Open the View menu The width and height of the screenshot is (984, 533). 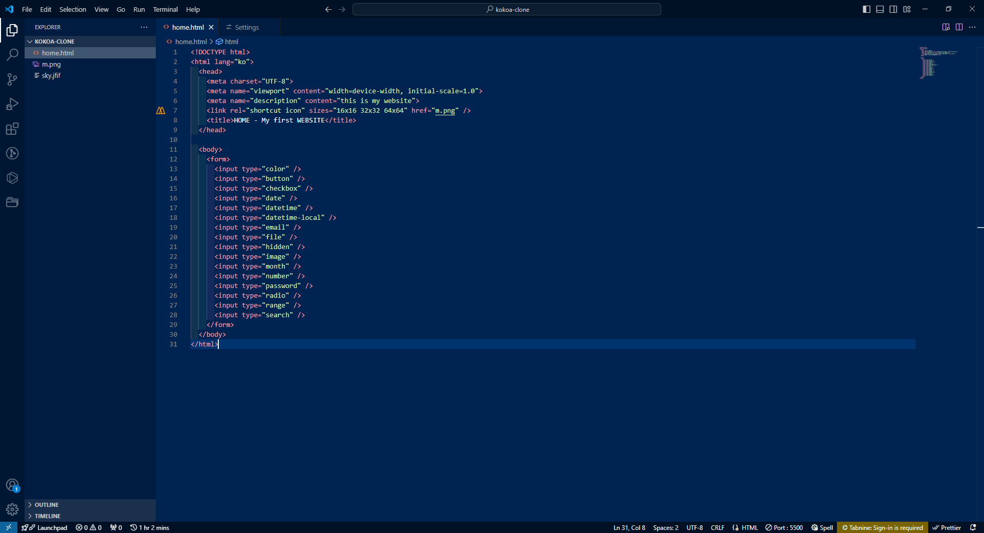tap(101, 9)
